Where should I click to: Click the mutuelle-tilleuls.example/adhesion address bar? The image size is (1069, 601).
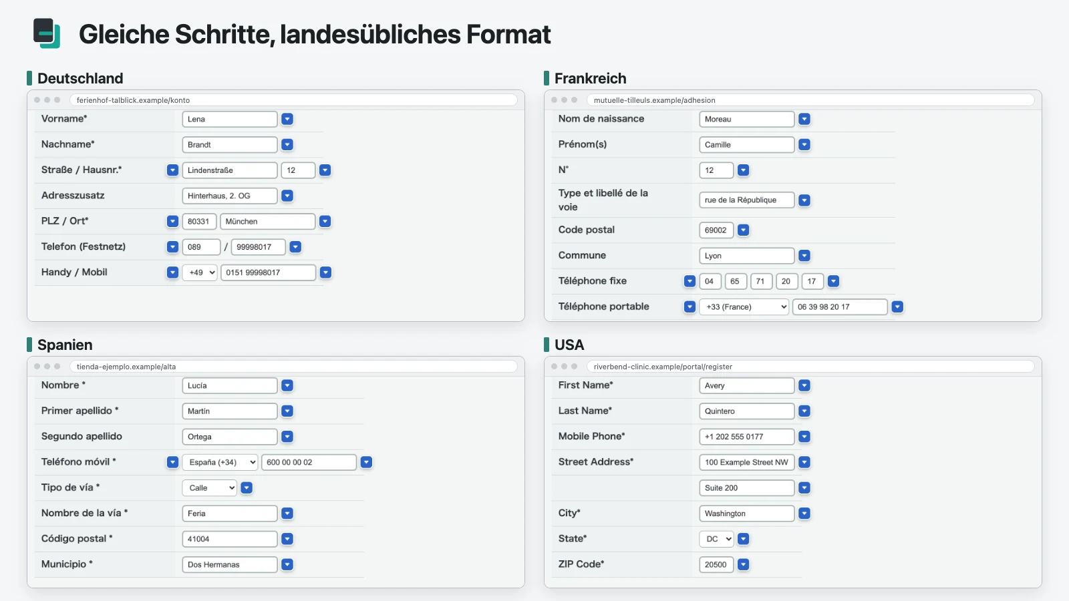point(810,100)
